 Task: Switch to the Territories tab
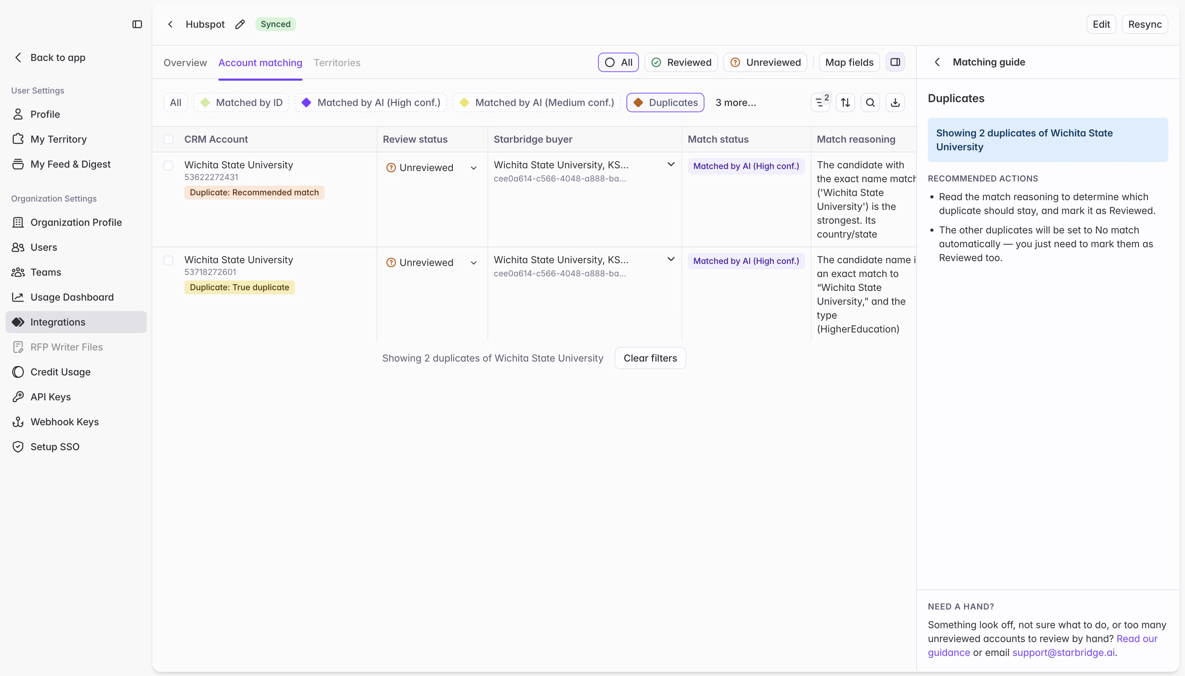(337, 63)
